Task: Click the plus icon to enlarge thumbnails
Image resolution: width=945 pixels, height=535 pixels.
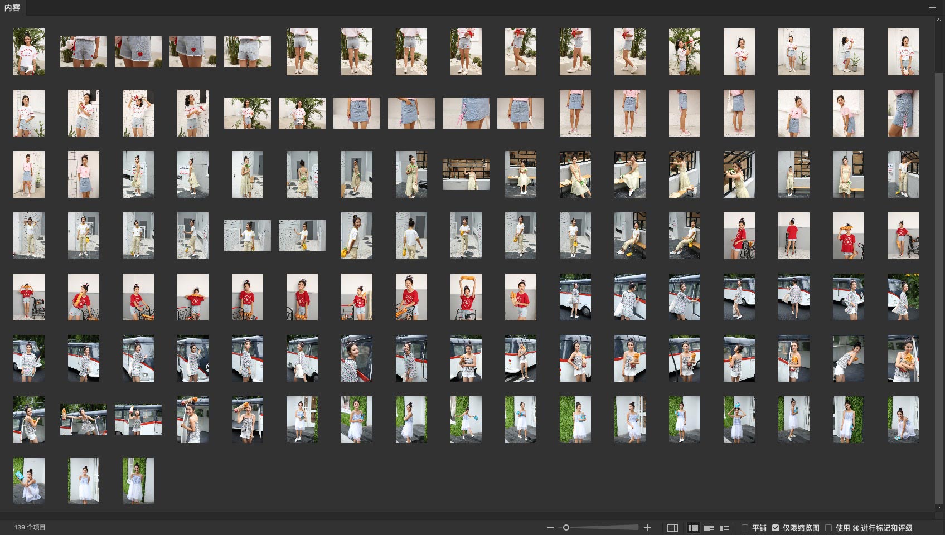Action: [647, 528]
